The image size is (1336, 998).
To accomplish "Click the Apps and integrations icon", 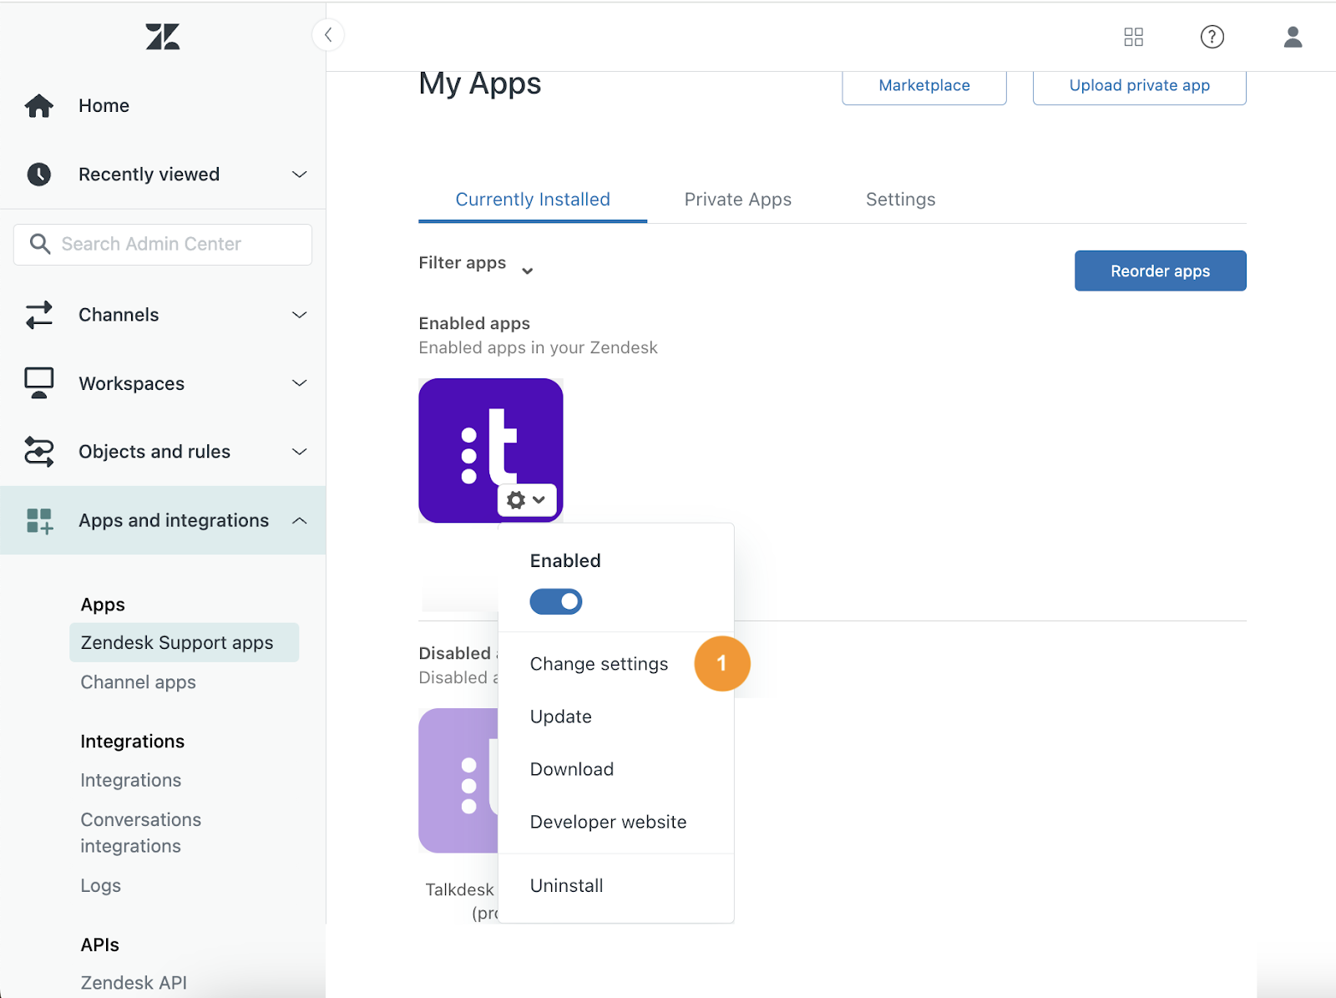I will pyautogui.click(x=39, y=520).
